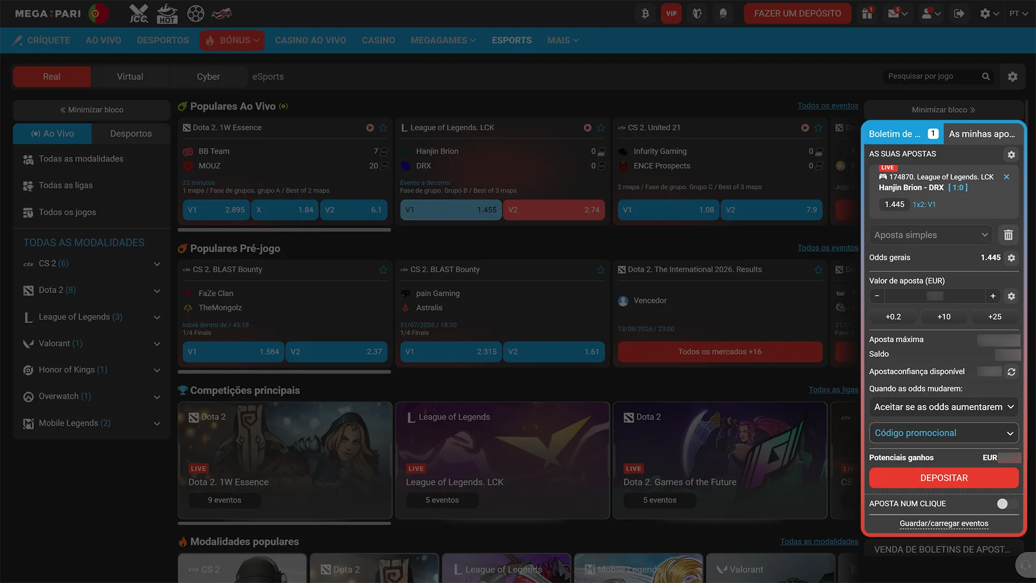Expand CS 2 (6) in sidebar
Image resolution: width=1036 pixels, height=583 pixels.
[157, 264]
